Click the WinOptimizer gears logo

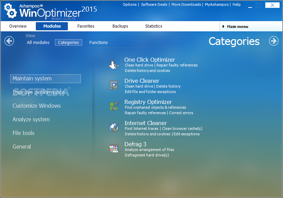[x=11, y=11]
